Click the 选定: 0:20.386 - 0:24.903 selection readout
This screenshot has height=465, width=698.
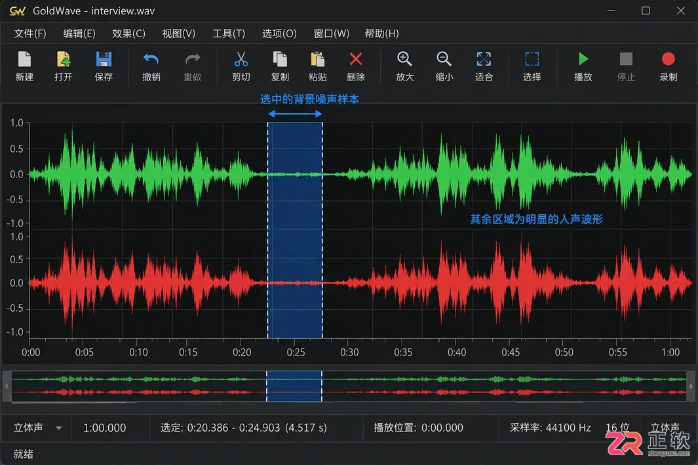coord(244,428)
